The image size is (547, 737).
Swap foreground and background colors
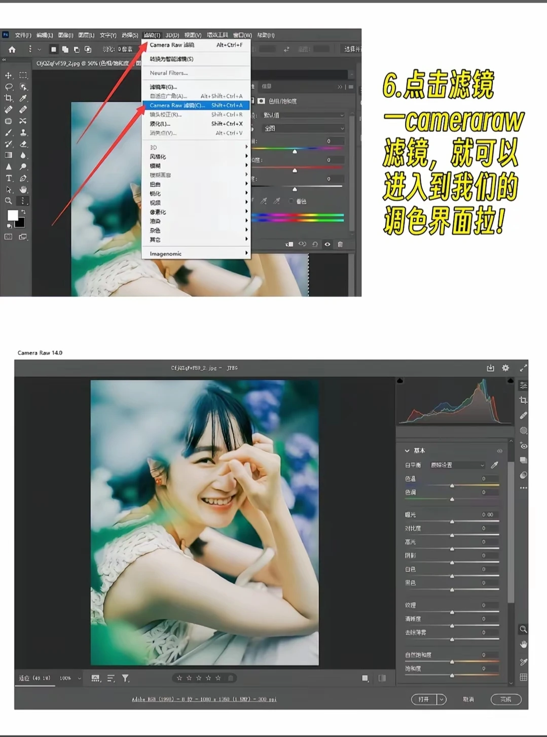click(23, 212)
